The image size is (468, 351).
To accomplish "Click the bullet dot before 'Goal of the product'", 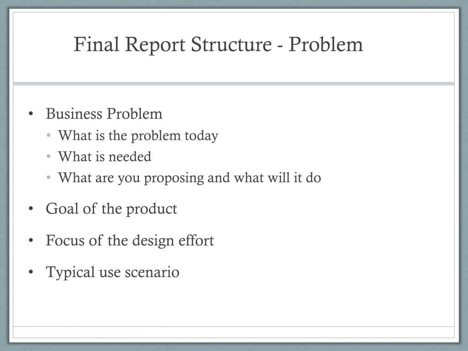I will pyautogui.click(x=31, y=208).
